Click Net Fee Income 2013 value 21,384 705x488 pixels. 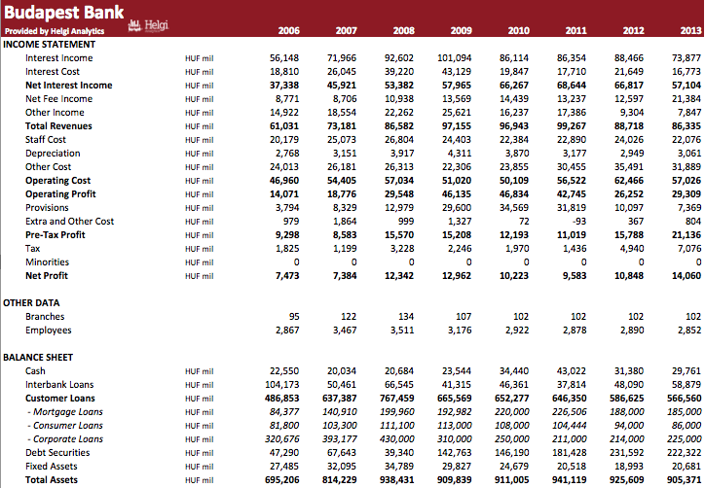(686, 99)
